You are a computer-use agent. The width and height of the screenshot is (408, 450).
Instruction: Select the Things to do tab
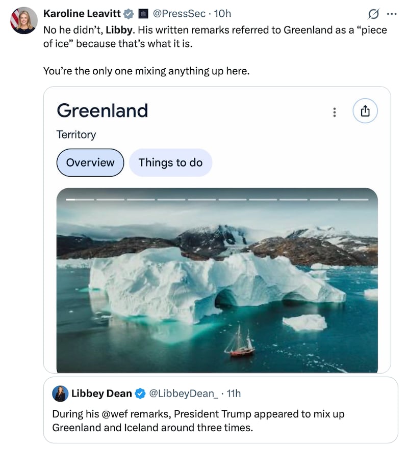click(x=170, y=162)
